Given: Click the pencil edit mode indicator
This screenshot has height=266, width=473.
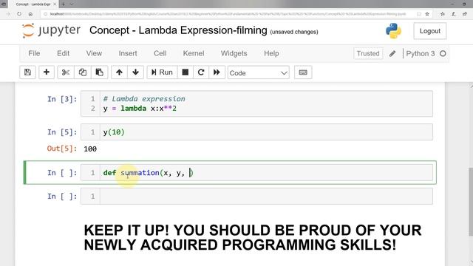Looking at the screenshot, I should pyautogui.click(x=392, y=54).
